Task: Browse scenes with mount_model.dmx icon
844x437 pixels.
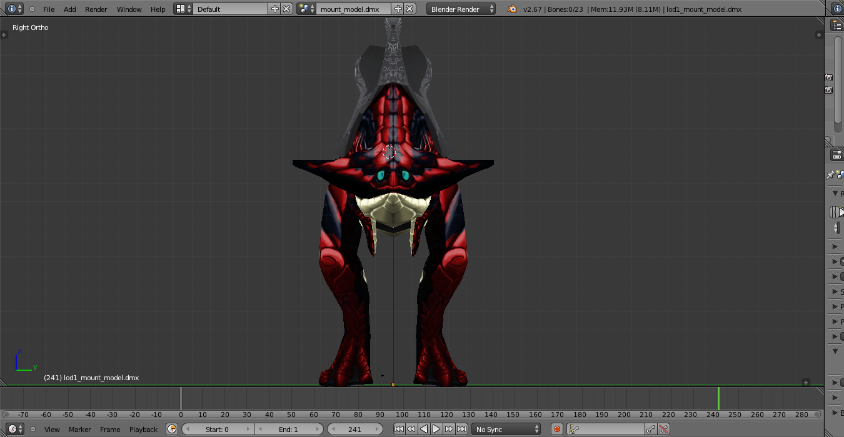Action: tap(306, 9)
